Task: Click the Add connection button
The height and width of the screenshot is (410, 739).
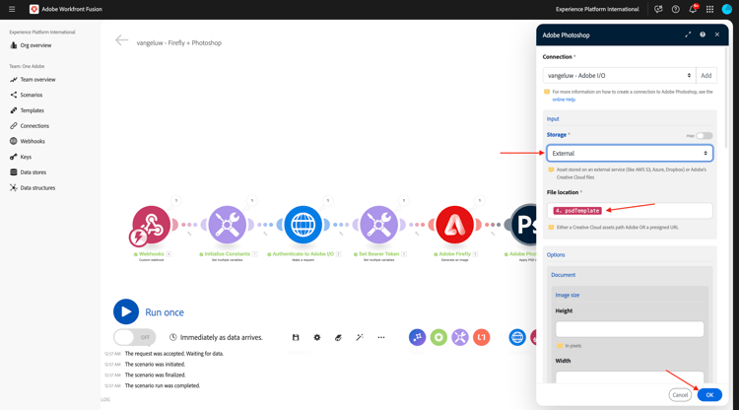Action: [x=706, y=76]
